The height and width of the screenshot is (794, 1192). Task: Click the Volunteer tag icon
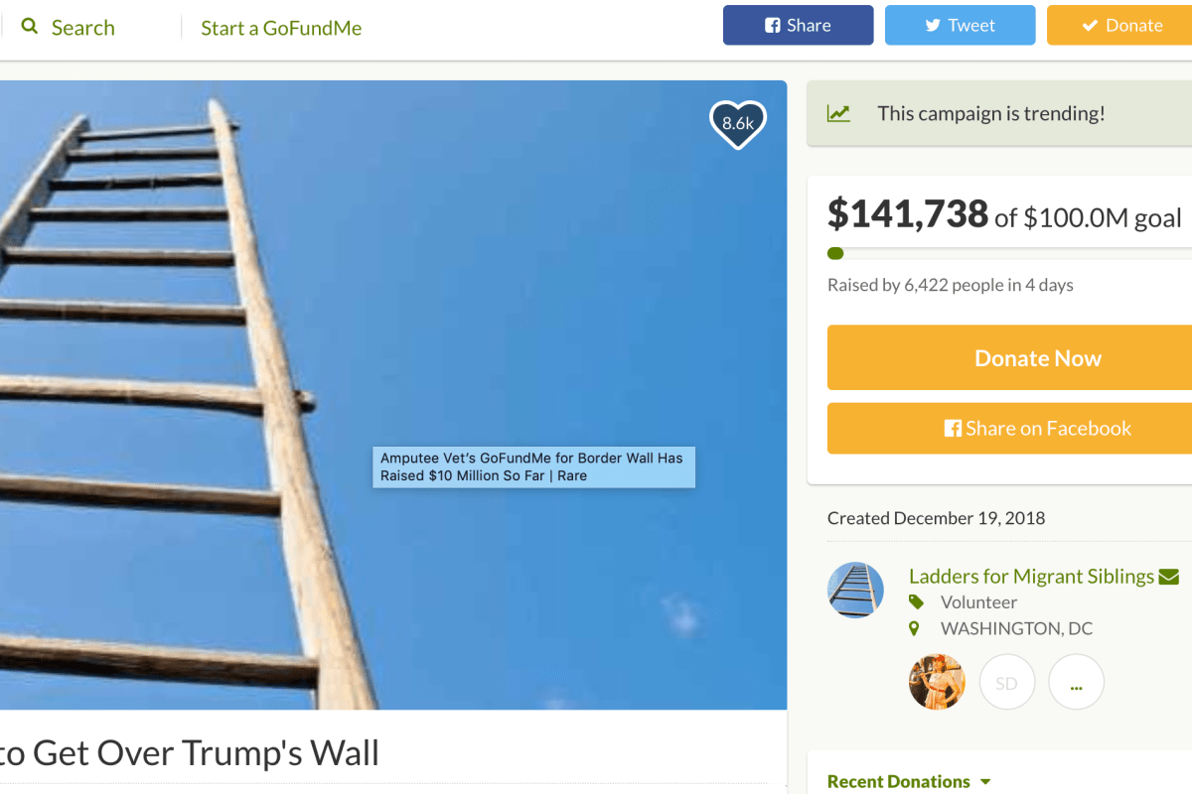click(916, 602)
